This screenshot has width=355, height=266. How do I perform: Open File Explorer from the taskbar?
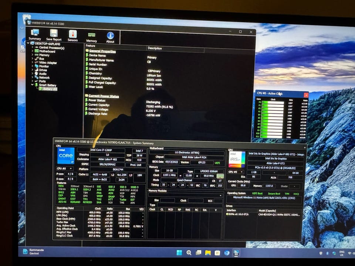(208, 253)
